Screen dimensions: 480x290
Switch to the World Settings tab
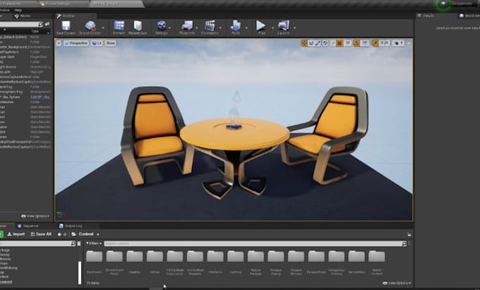(469, 16)
